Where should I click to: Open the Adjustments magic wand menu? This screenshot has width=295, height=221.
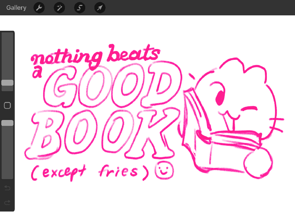(x=59, y=8)
